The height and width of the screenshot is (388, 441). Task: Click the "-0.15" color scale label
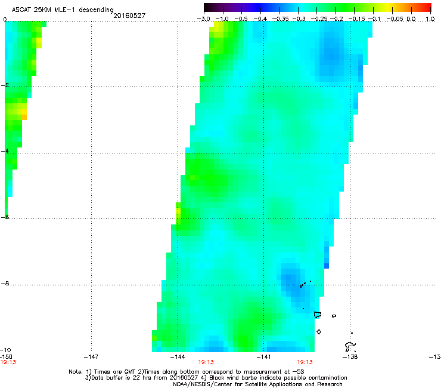(x=356, y=19)
